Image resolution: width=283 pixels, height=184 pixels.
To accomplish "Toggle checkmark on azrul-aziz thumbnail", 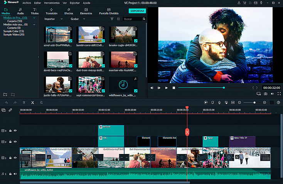I will point(71,41).
